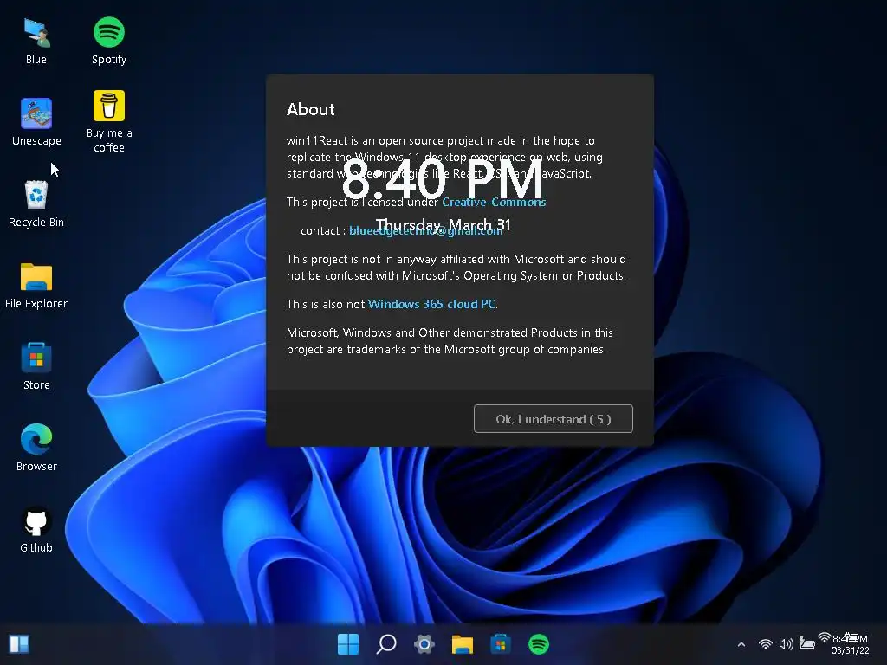
Task: Open the battery tray icon
Action: [807, 644]
